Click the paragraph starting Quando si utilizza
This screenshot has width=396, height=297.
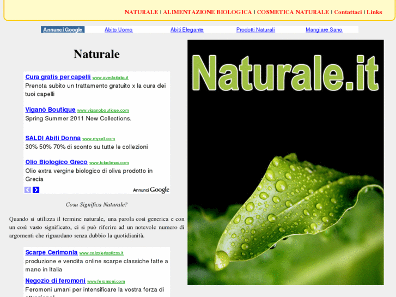97,227
